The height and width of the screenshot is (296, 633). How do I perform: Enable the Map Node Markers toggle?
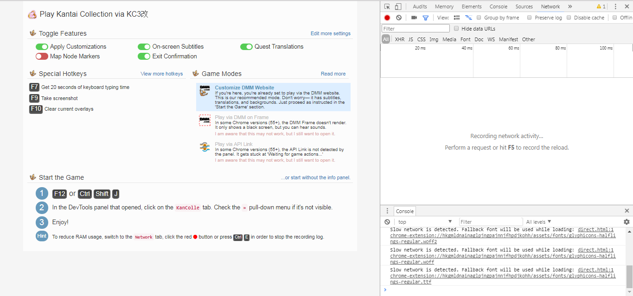click(x=42, y=56)
